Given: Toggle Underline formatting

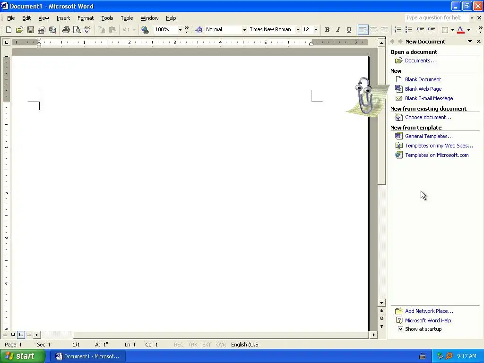Looking at the screenshot, I should pos(349,30).
